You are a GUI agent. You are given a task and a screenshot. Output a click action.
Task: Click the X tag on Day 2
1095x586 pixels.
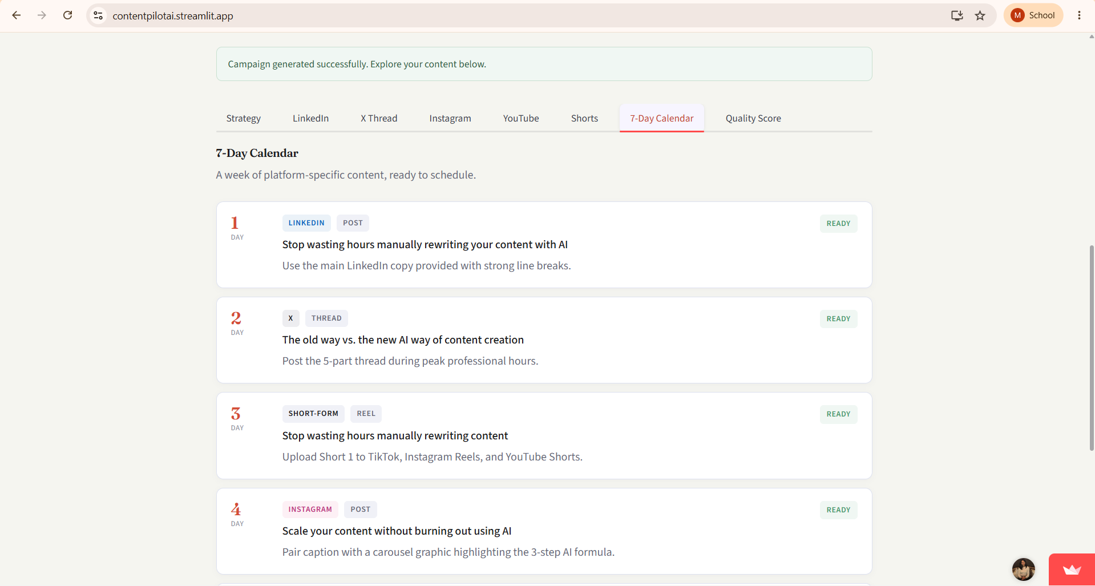[x=290, y=318]
